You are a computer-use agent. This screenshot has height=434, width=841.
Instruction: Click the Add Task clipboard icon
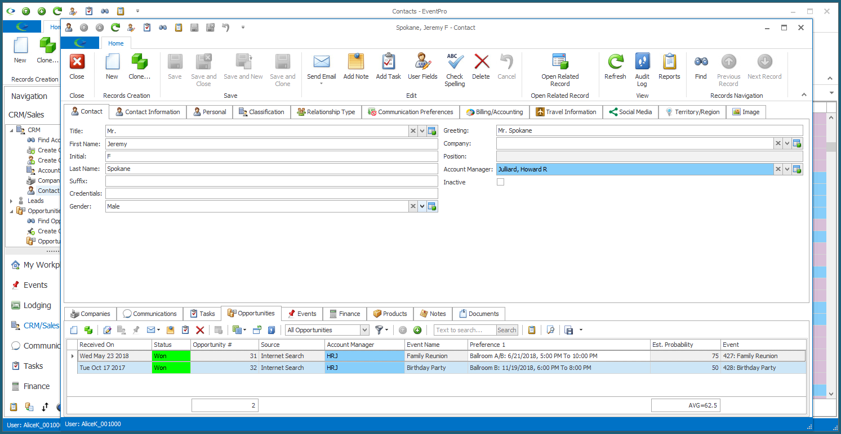[389, 62]
